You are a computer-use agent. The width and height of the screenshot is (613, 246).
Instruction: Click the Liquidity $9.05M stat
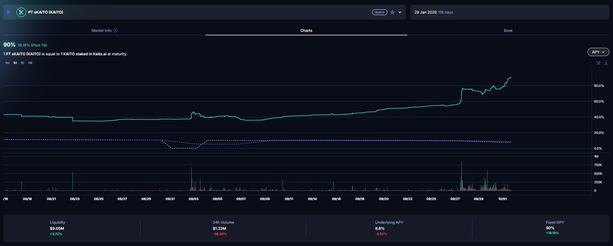point(57,228)
